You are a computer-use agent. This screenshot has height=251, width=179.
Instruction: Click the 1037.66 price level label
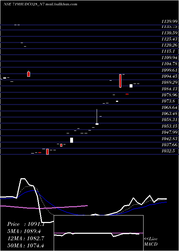pyautogui.click(x=169, y=145)
